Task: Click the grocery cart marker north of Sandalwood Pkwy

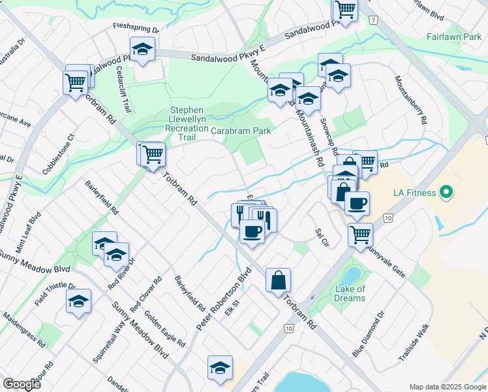Action: pos(345,10)
